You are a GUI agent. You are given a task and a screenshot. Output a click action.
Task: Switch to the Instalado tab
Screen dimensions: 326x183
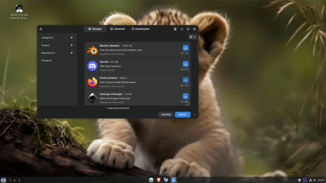118,29
